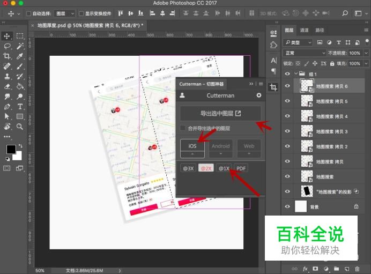Hide the 组 1 group
Screen dimensions: 371x274
click(287, 74)
